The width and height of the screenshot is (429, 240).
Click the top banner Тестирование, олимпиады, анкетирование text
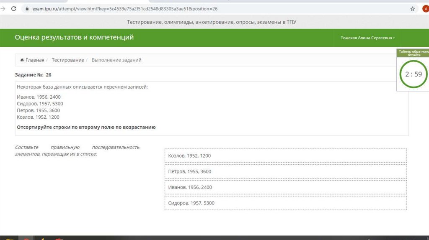pos(212,22)
